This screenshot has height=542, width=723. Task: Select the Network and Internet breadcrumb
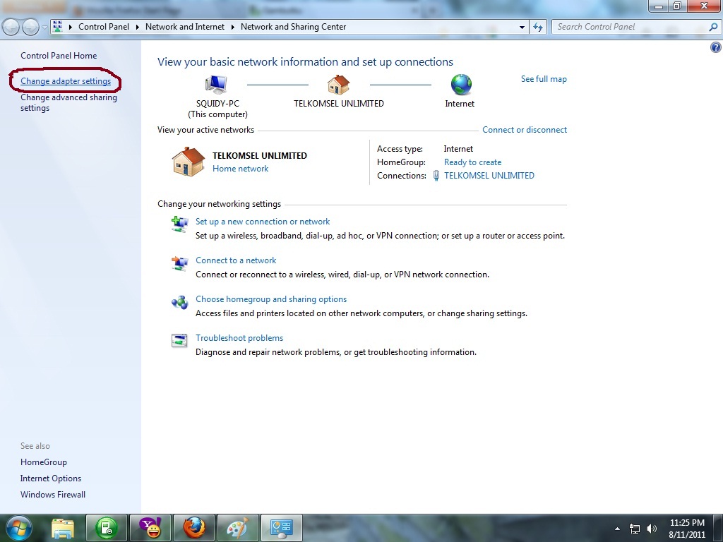pyautogui.click(x=185, y=27)
